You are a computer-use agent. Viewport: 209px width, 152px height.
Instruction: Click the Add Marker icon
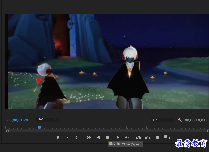pyautogui.click(x=58, y=138)
